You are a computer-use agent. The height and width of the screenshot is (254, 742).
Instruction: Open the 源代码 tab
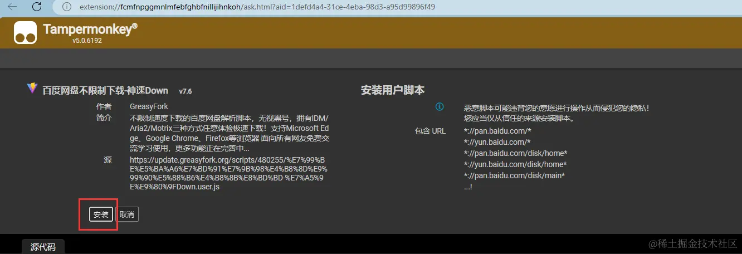tap(43, 247)
